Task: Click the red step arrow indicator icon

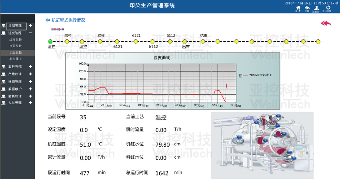Action: (x=57, y=29)
